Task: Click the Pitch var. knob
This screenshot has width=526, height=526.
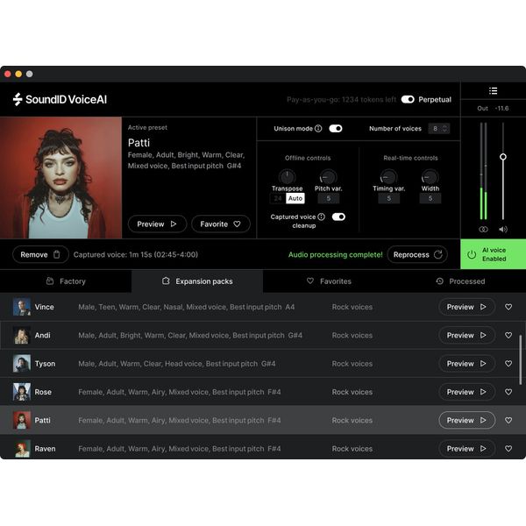Action: [x=328, y=177]
